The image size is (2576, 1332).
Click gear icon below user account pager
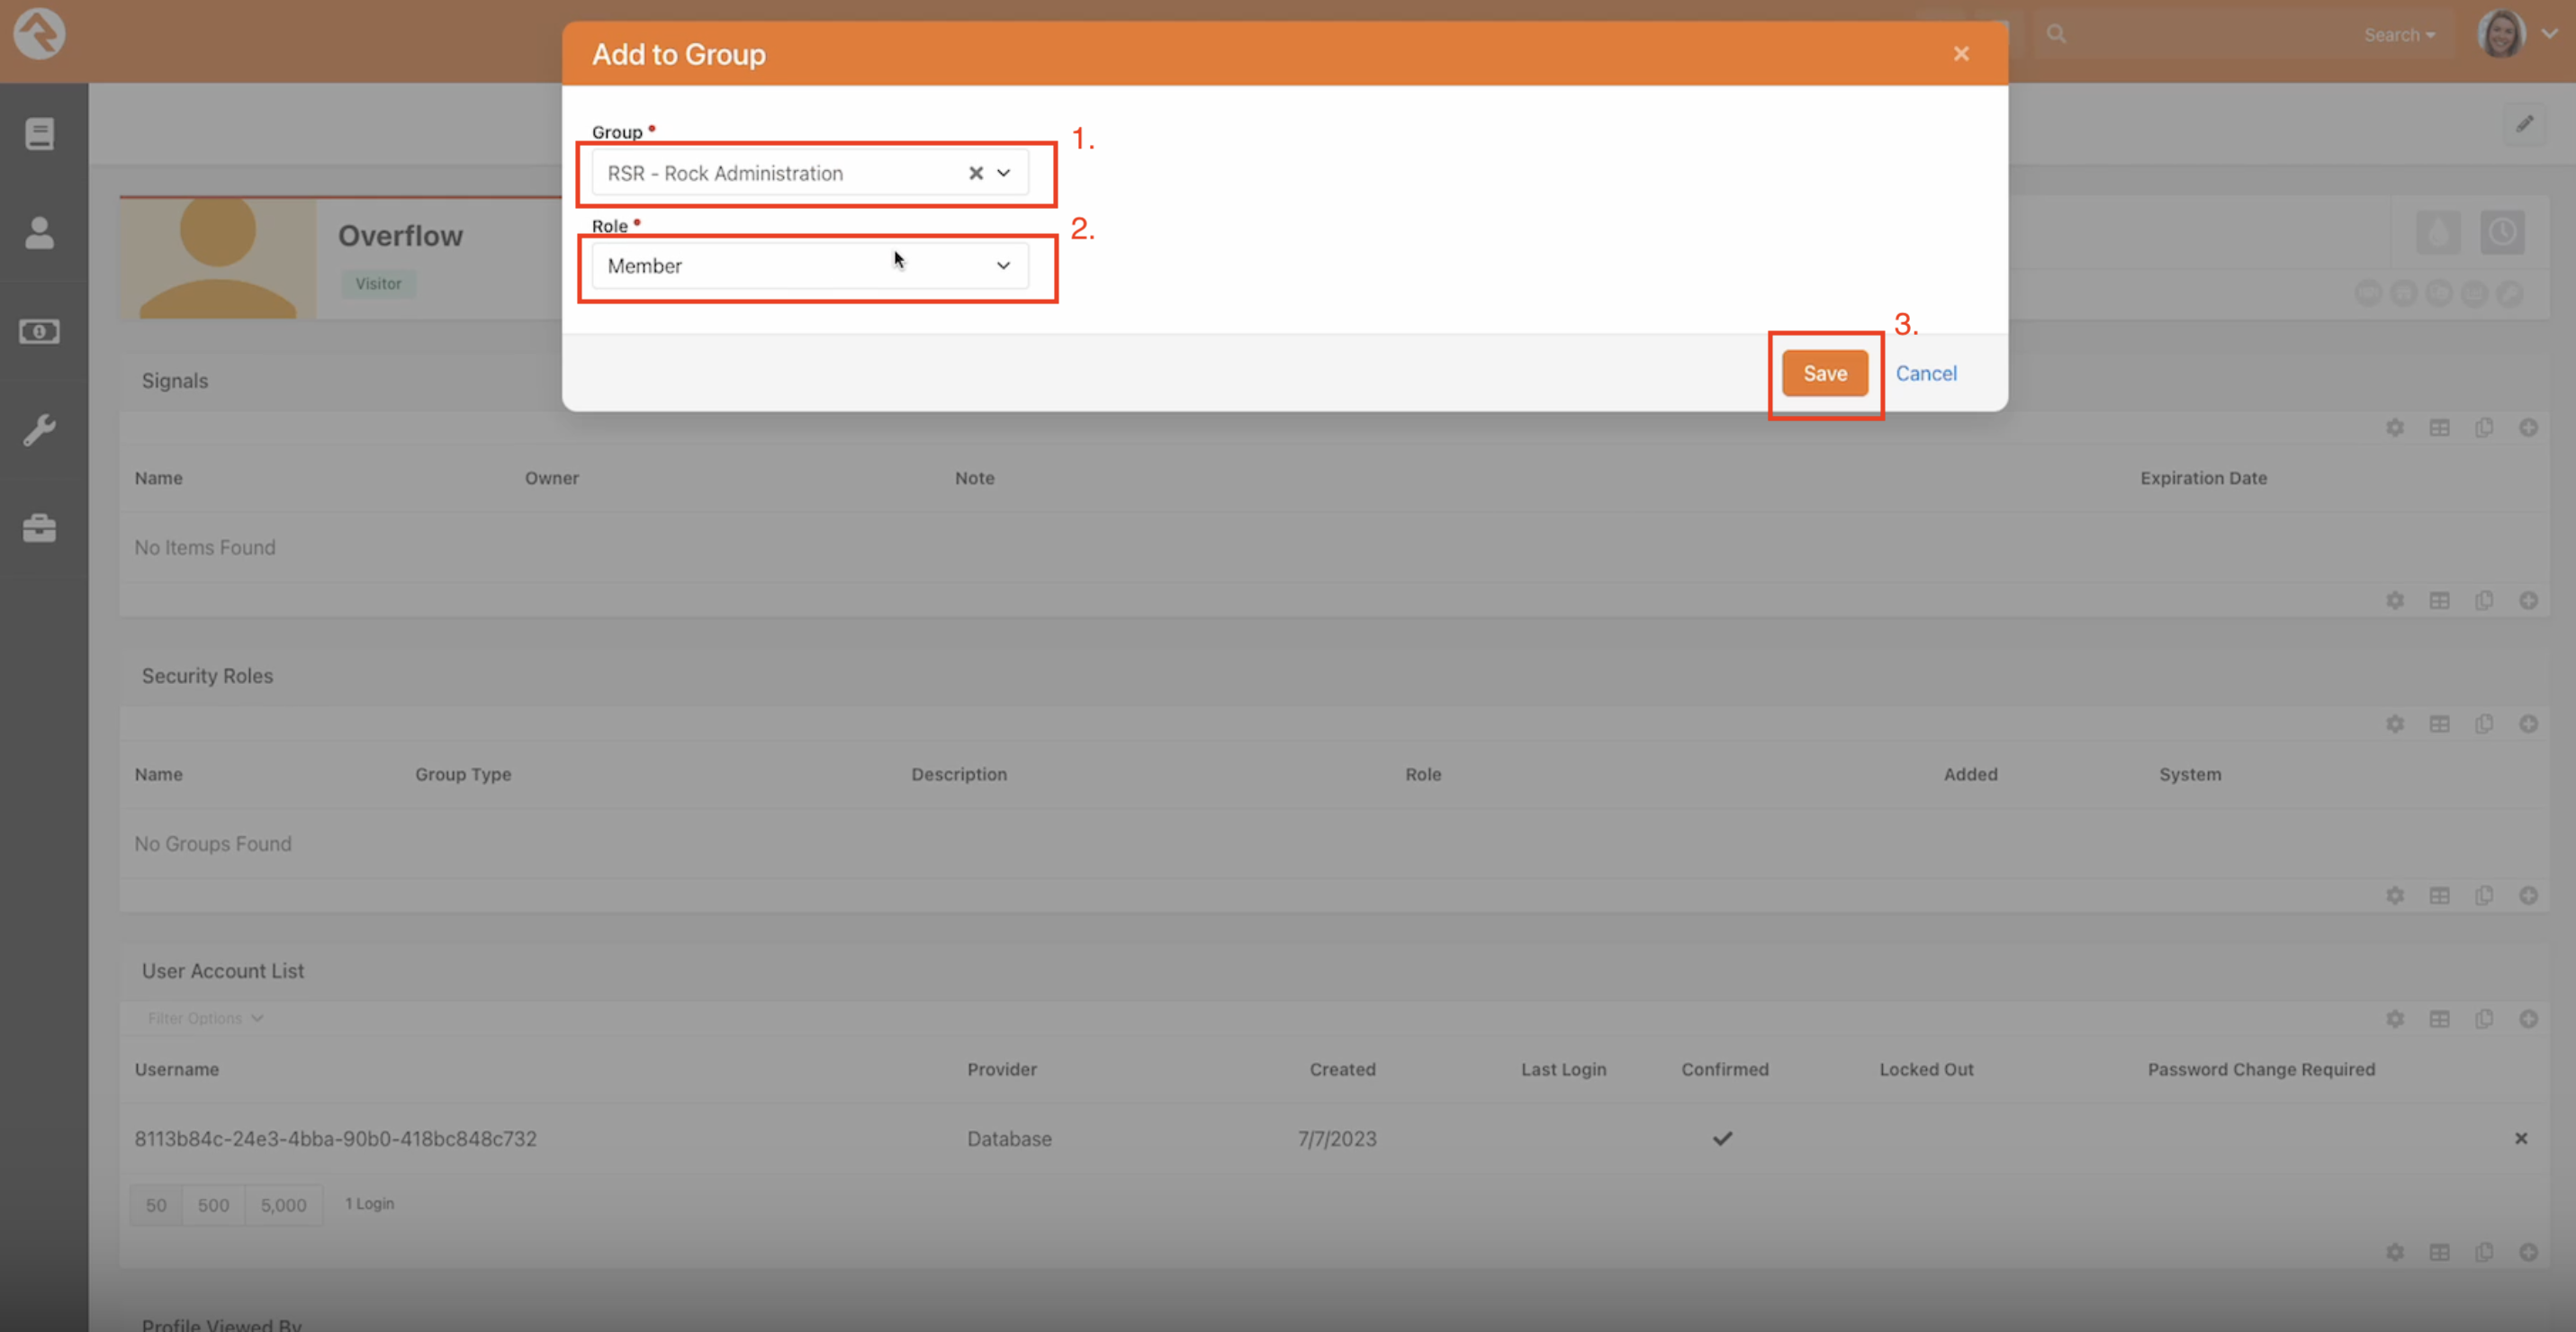pos(2395,1253)
